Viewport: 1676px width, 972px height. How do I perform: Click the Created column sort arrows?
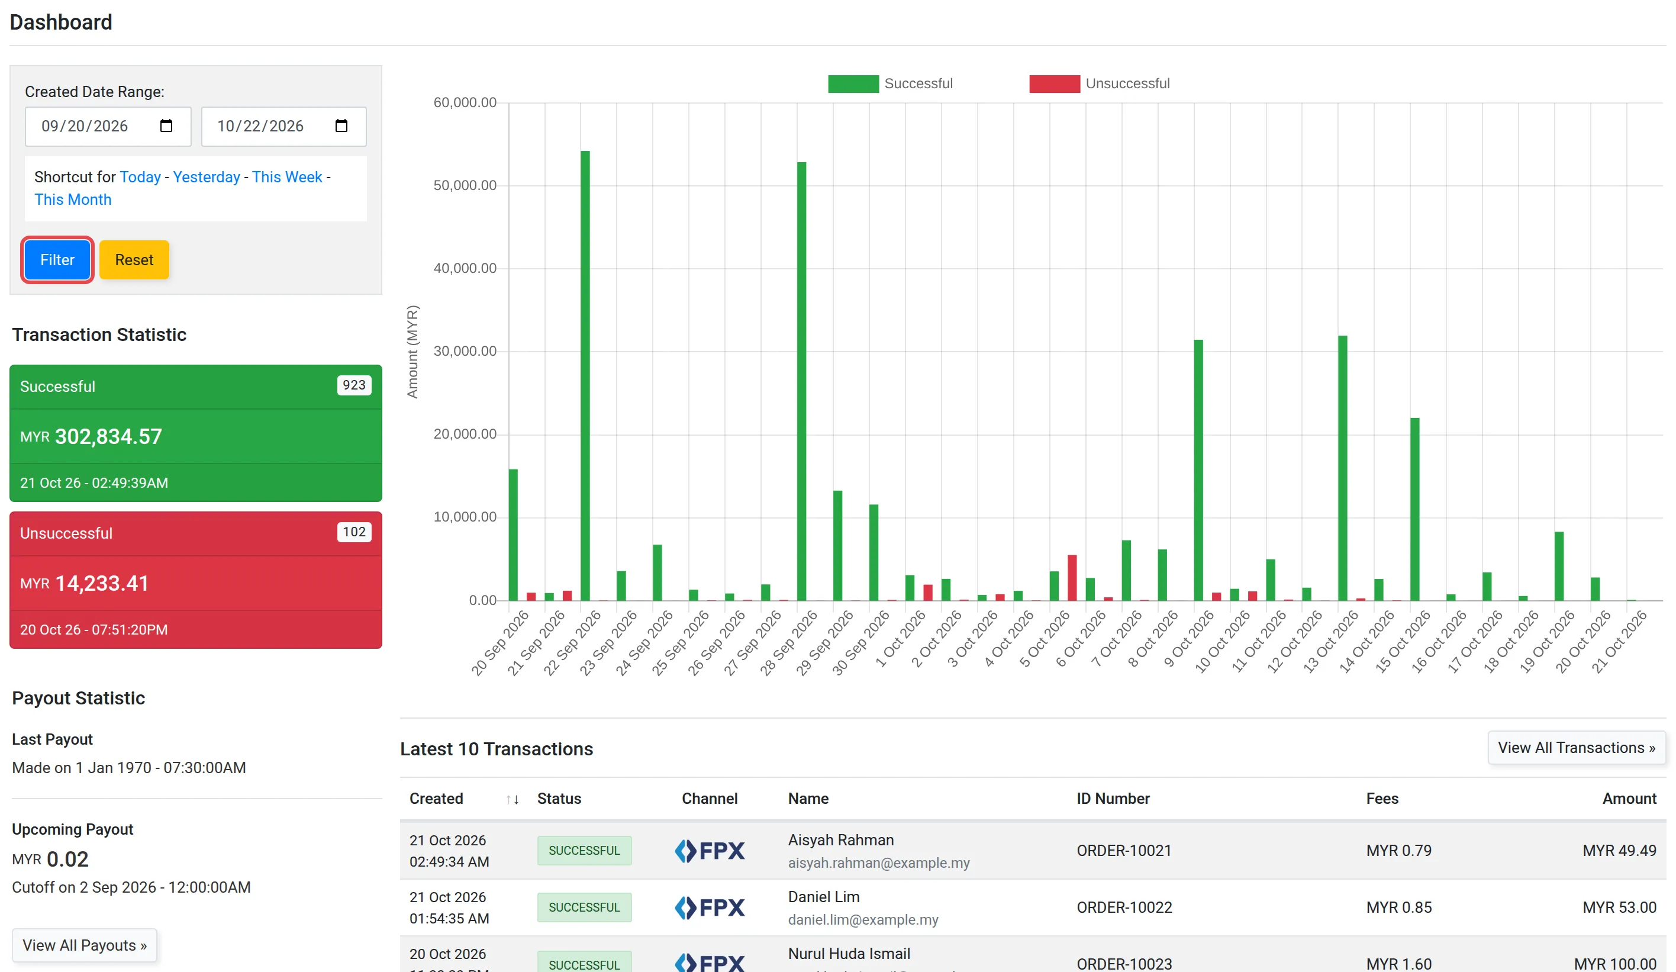[x=512, y=799]
